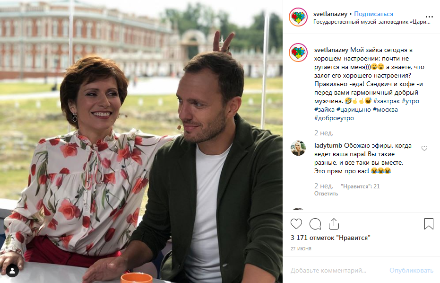Show tagged people icon on photo

12,271
